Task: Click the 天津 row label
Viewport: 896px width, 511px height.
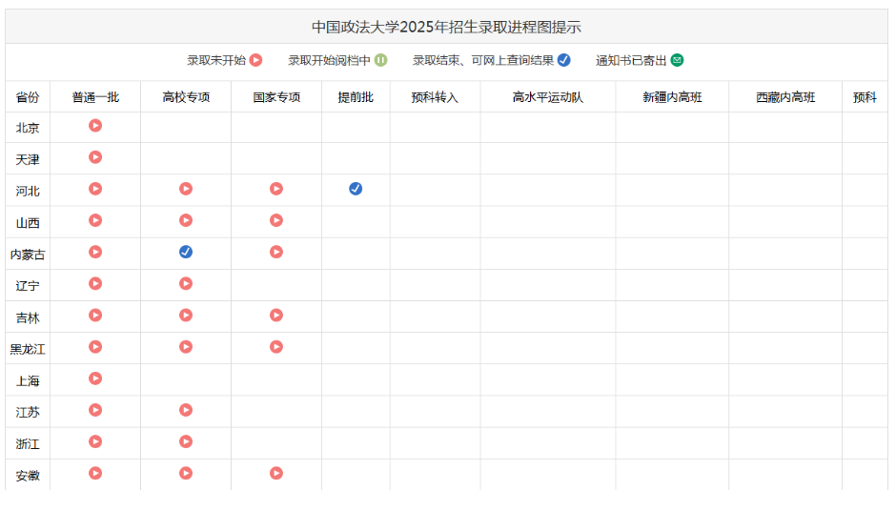Action: (x=28, y=159)
